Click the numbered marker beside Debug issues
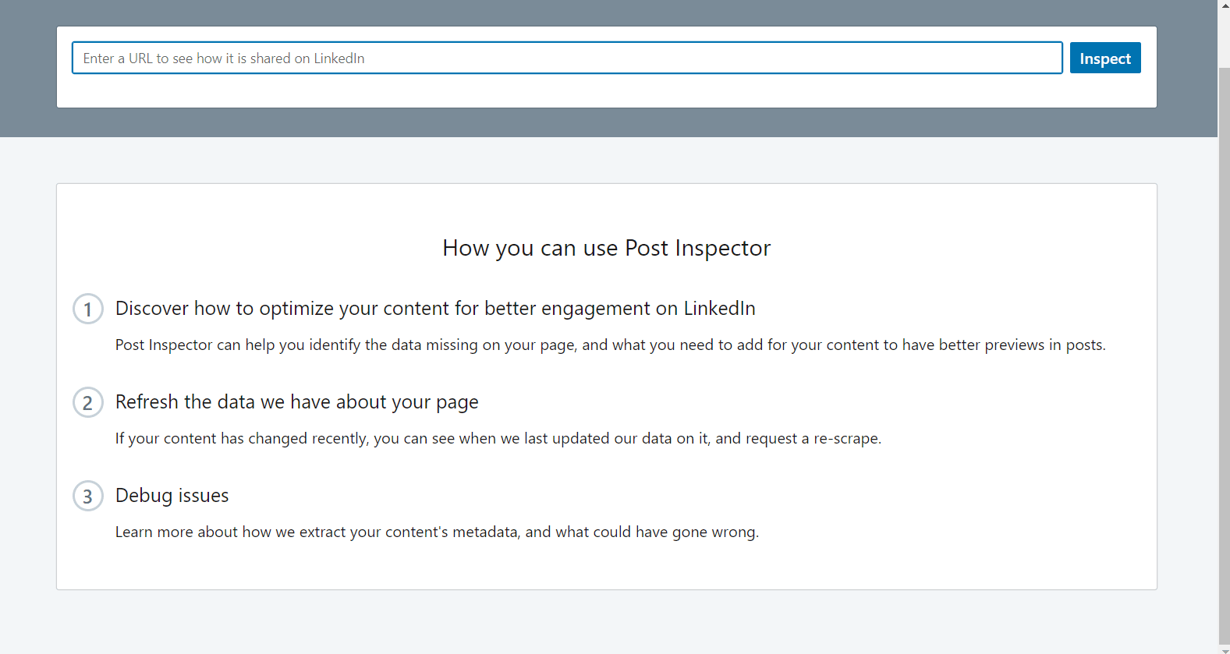 coord(87,496)
